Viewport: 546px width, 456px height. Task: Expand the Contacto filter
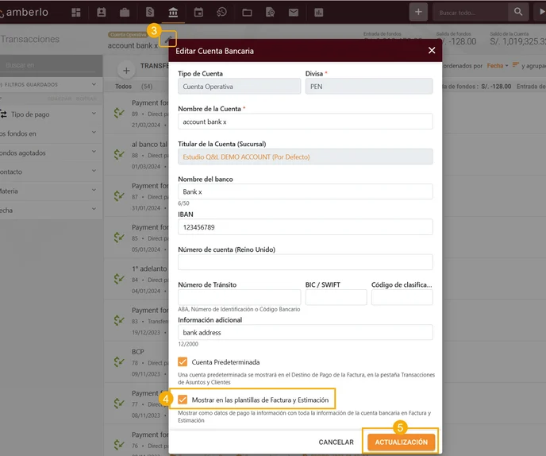pyautogui.click(x=94, y=171)
